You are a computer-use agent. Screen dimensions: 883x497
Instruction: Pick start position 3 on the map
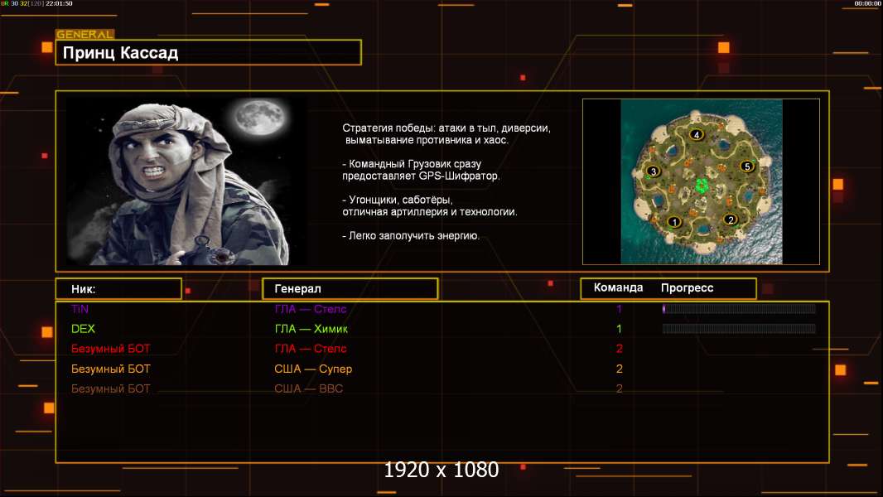point(653,171)
